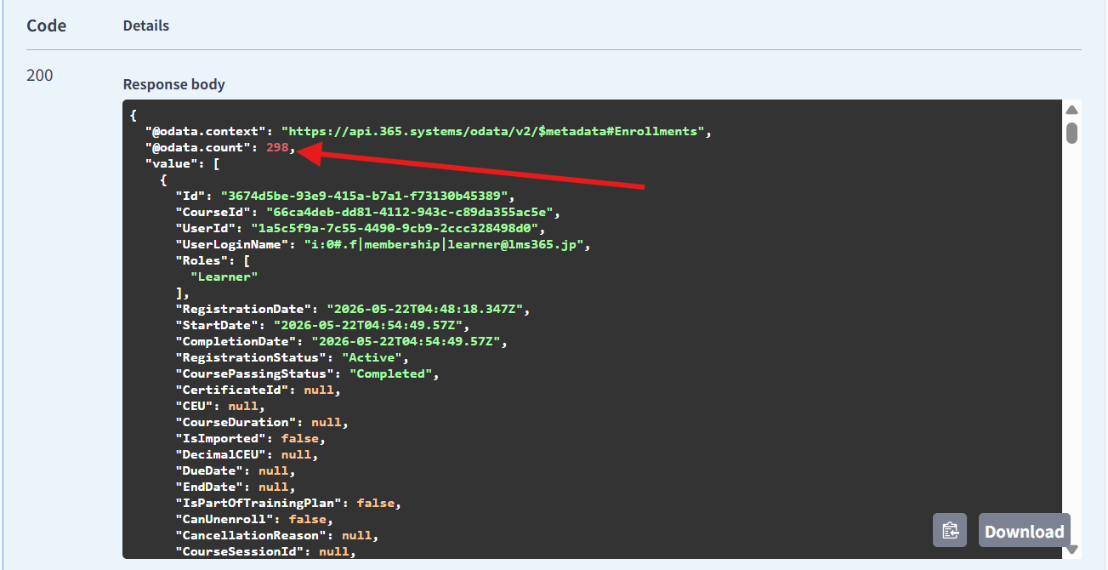Click the CoursePassingStatus "Completed" value
Viewport: 1108px width, 570px height.
point(393,373)
